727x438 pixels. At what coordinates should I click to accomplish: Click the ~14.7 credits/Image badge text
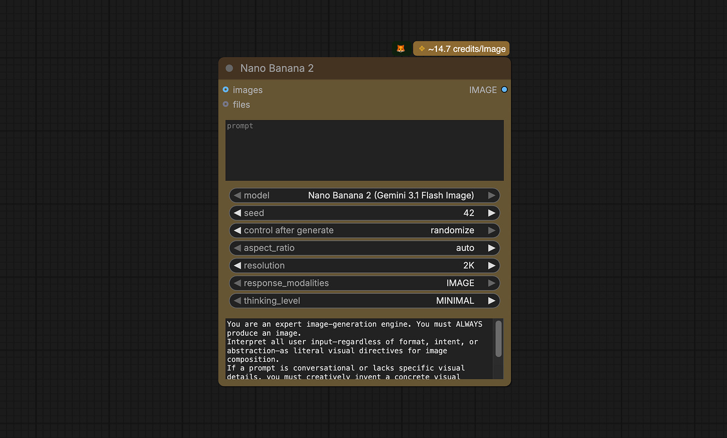(467, 49)
